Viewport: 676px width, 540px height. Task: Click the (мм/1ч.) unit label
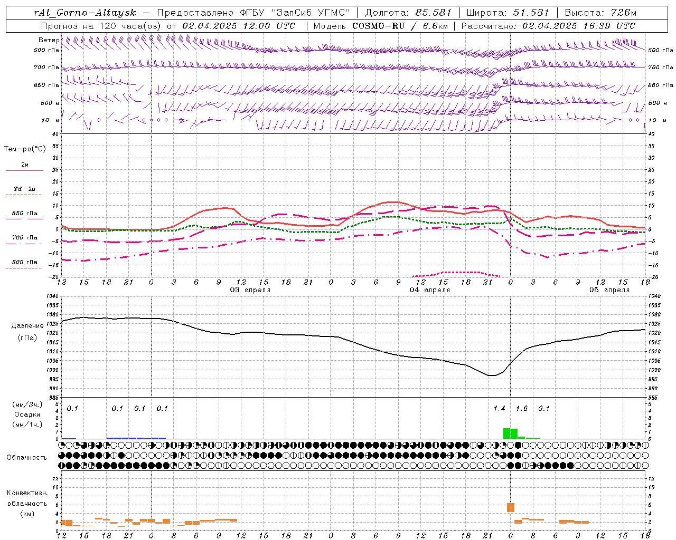click(x=27, y=425)
